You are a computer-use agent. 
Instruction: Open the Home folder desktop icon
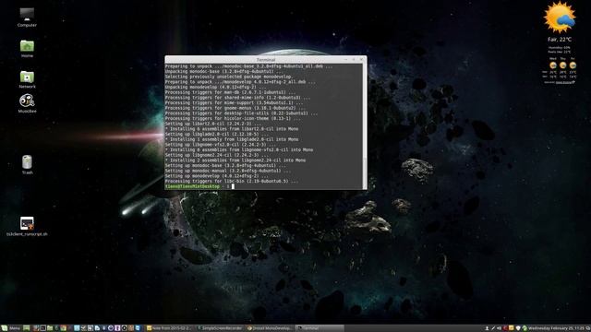[x=27, y=49]
